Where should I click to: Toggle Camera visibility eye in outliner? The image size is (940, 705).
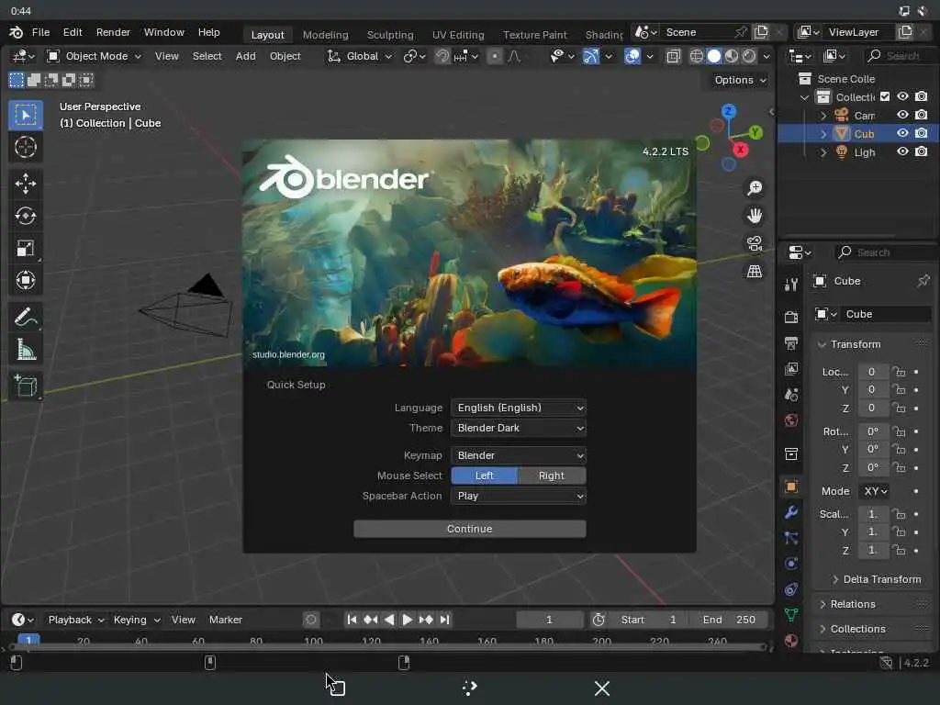point(902,115)
